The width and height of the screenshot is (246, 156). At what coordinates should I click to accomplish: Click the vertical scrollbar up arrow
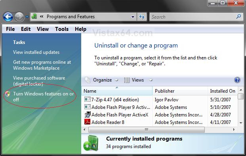point(241,90)
